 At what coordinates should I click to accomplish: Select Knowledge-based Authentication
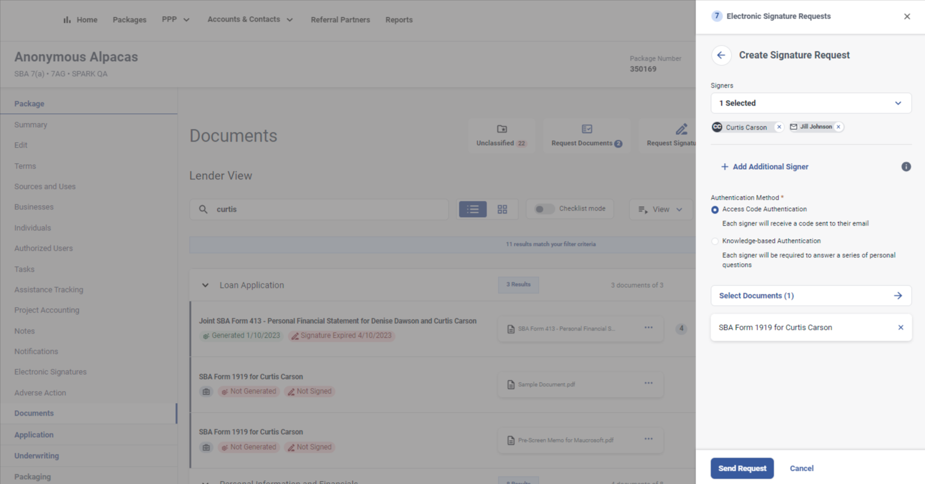tap(715, 242)
